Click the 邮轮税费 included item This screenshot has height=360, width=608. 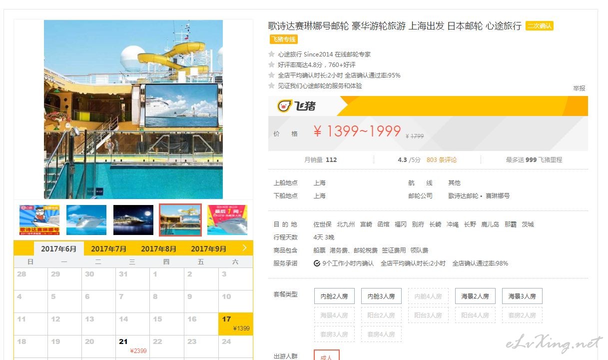coord(366,250)
